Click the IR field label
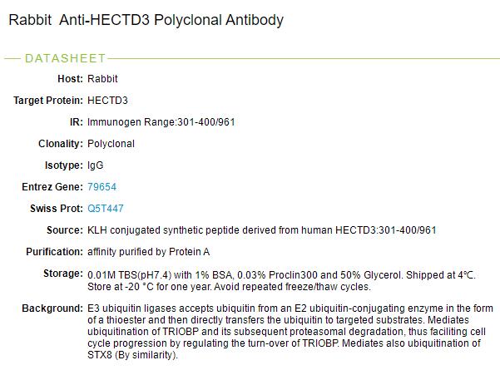This screenshot has width=500, height=370. [75, 122]
